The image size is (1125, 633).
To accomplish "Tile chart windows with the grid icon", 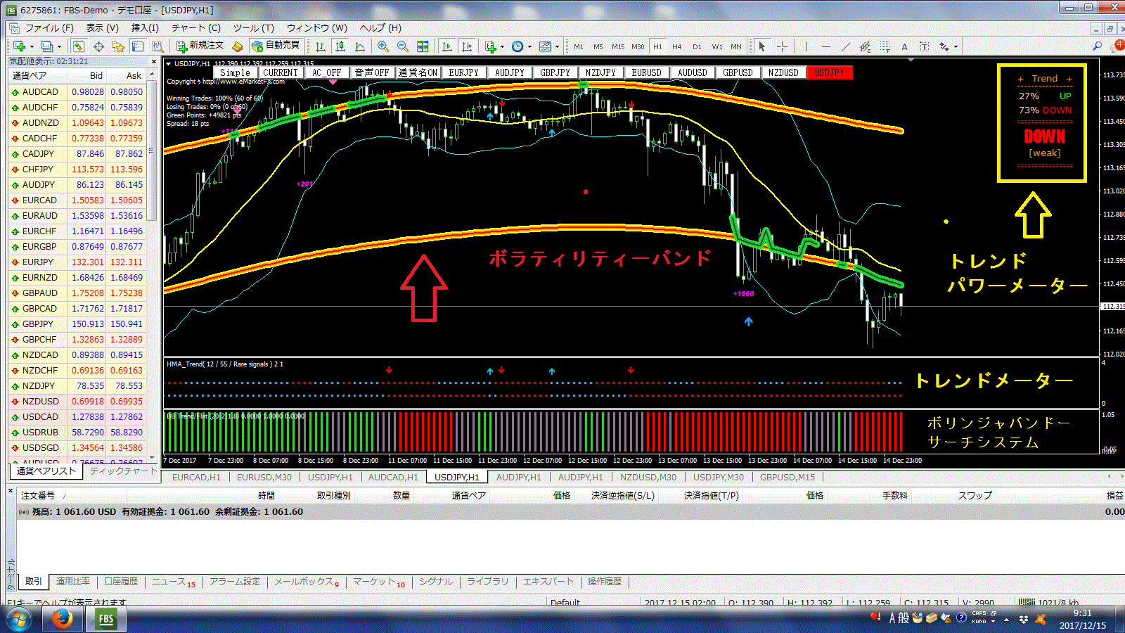I will coord(423,46).
